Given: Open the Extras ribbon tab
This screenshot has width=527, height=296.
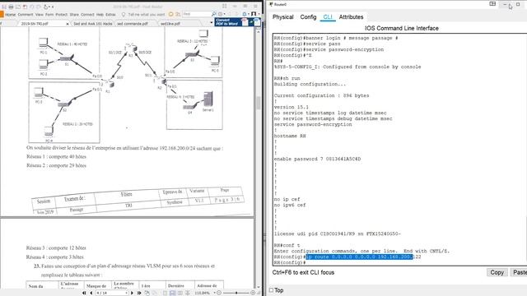Looking at the screenshot, I should tap(110, 15).
